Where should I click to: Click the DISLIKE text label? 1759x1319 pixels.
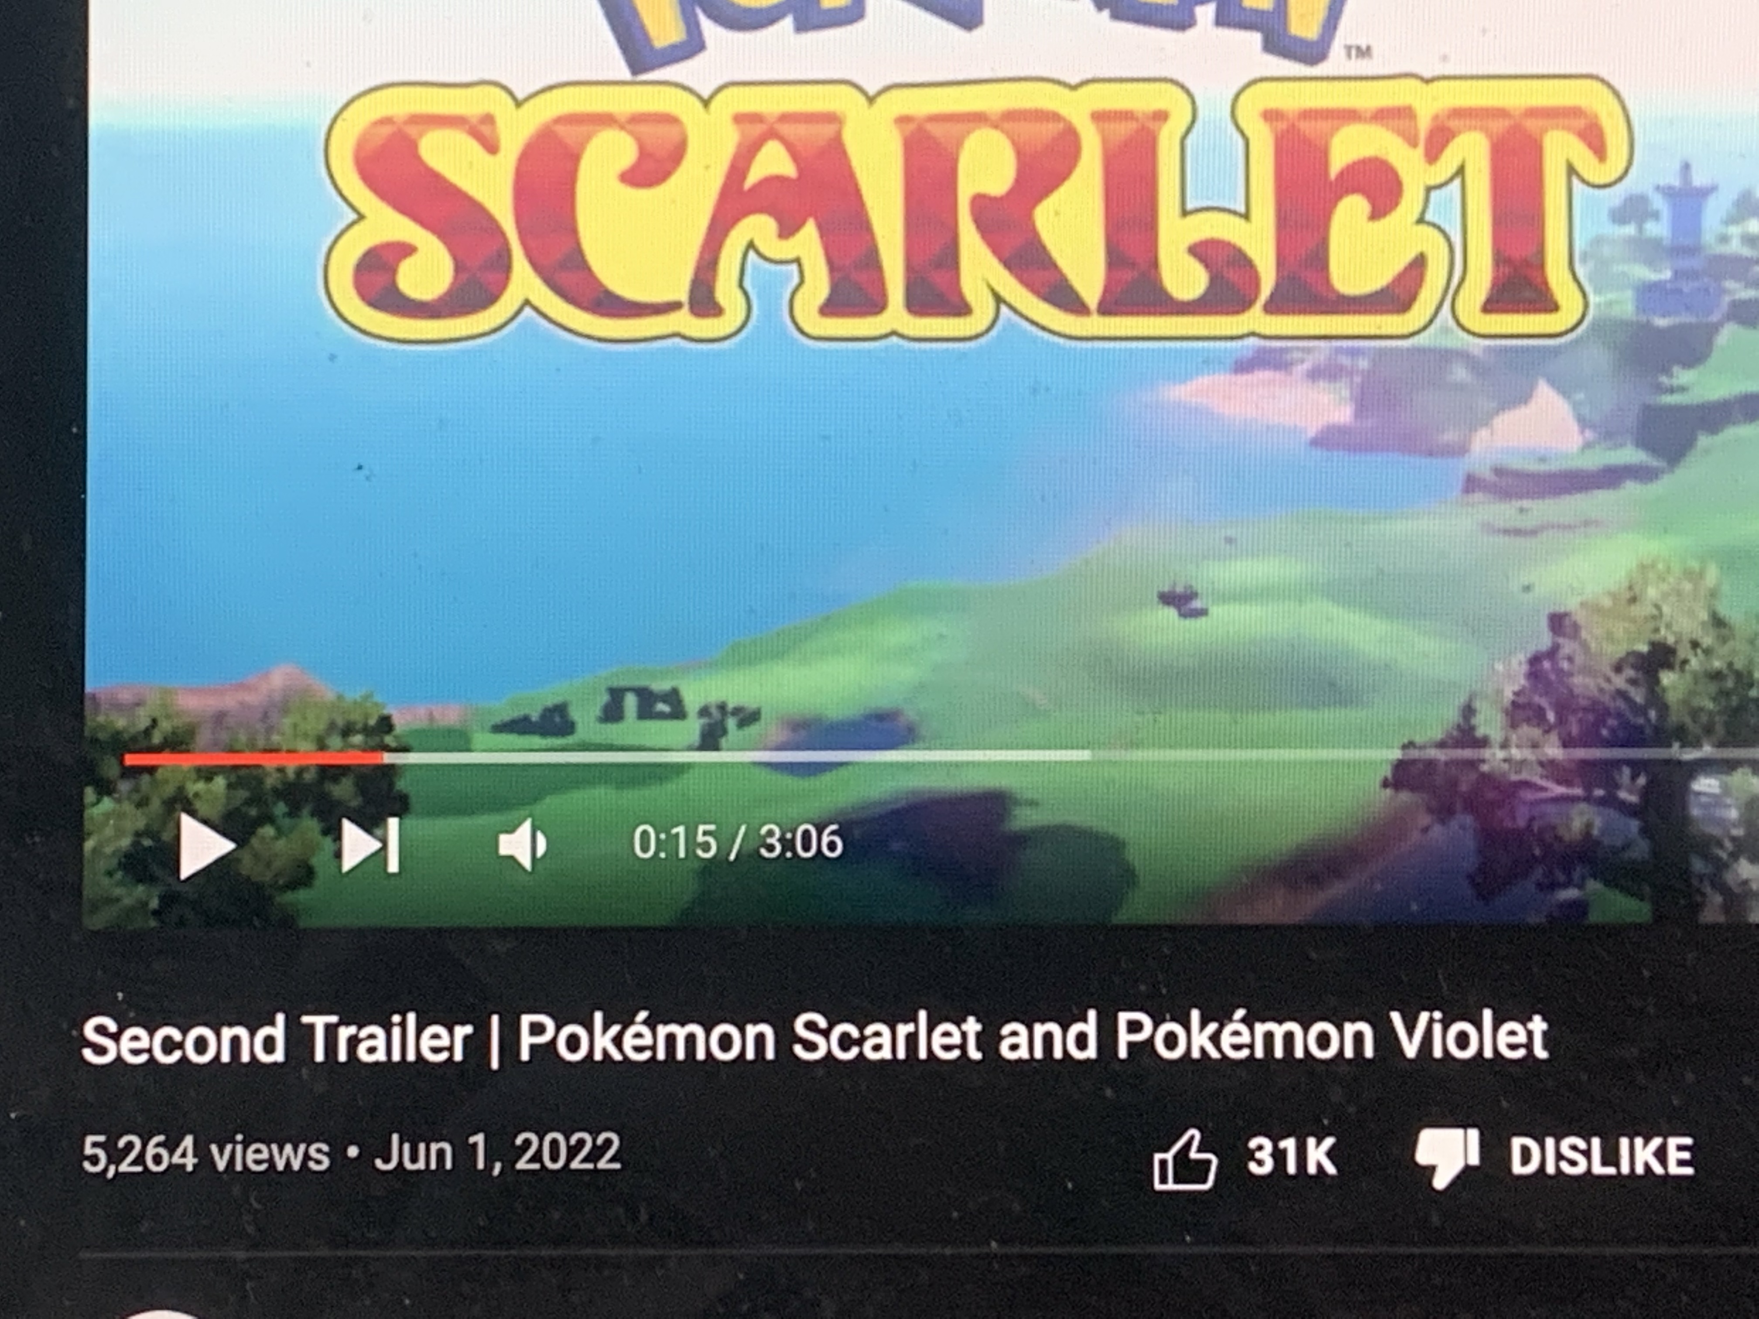coord(1602,1156)
